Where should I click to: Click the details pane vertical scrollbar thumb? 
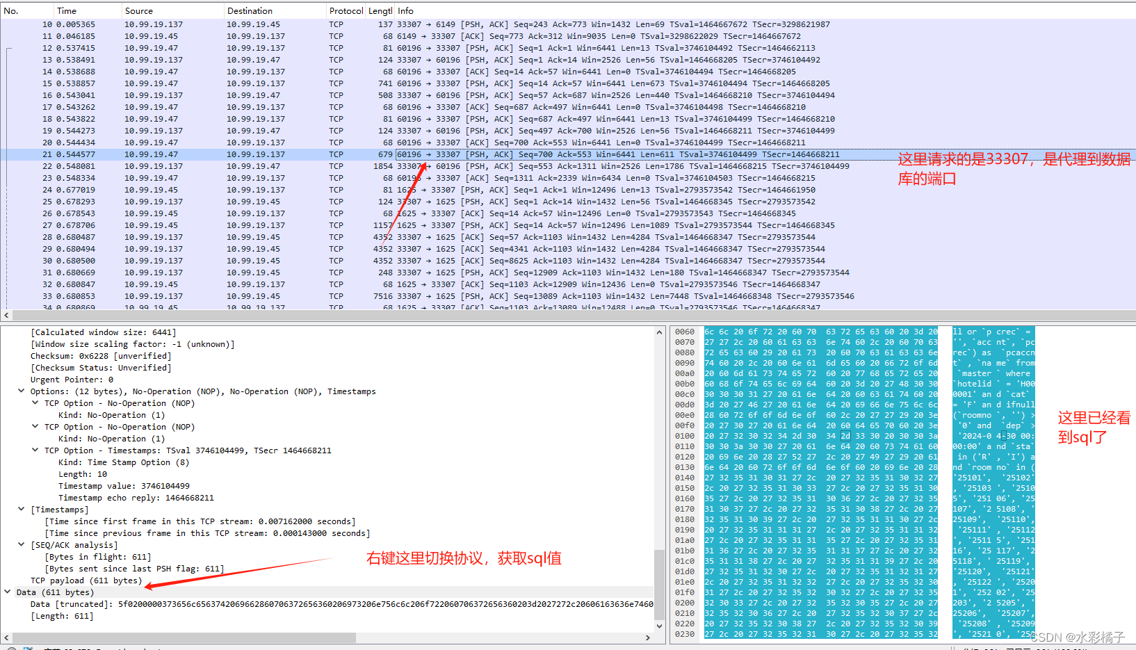pos(659,584)
